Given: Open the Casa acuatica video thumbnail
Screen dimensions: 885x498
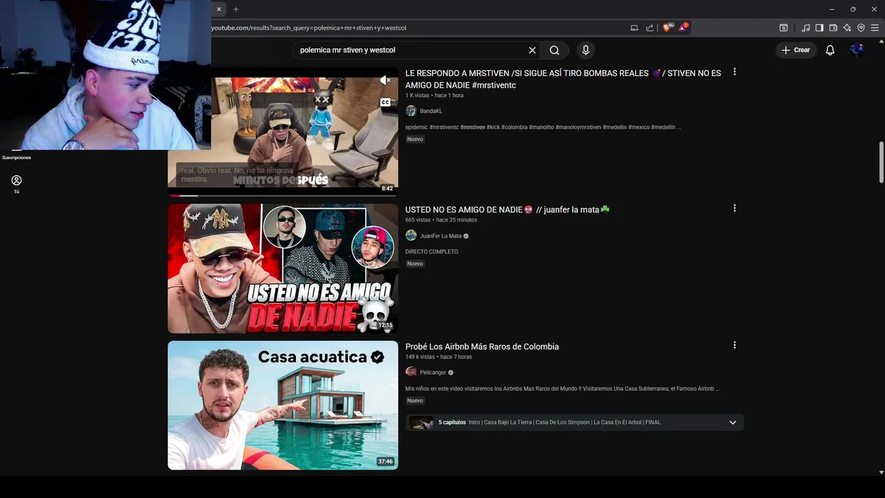Looking at the screenshot, I should point(283,405).
